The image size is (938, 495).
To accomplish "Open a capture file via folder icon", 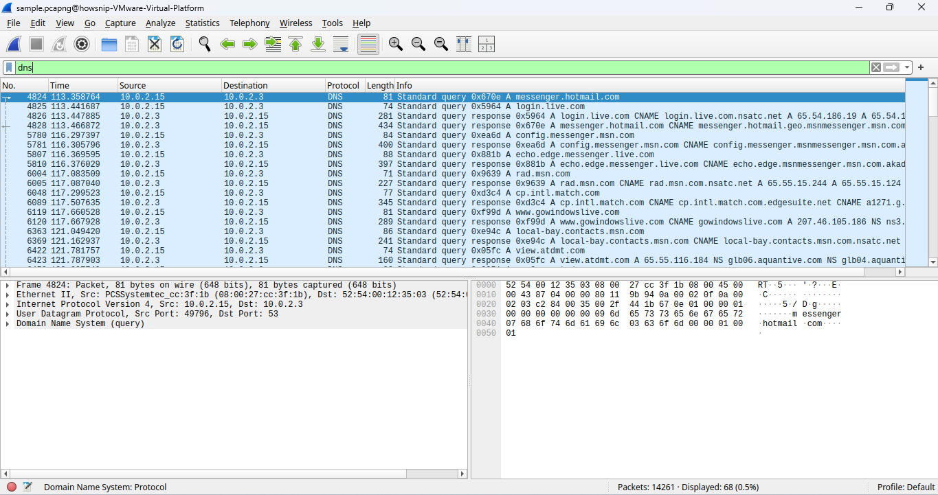I will [x=109, y=44].
